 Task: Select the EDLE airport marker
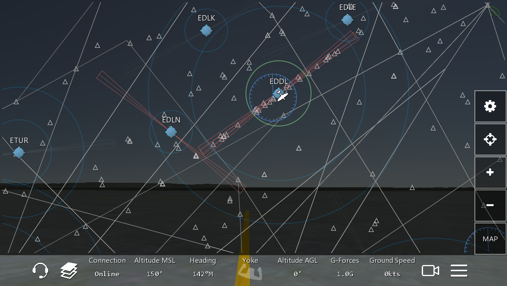[x=347, y=20]
